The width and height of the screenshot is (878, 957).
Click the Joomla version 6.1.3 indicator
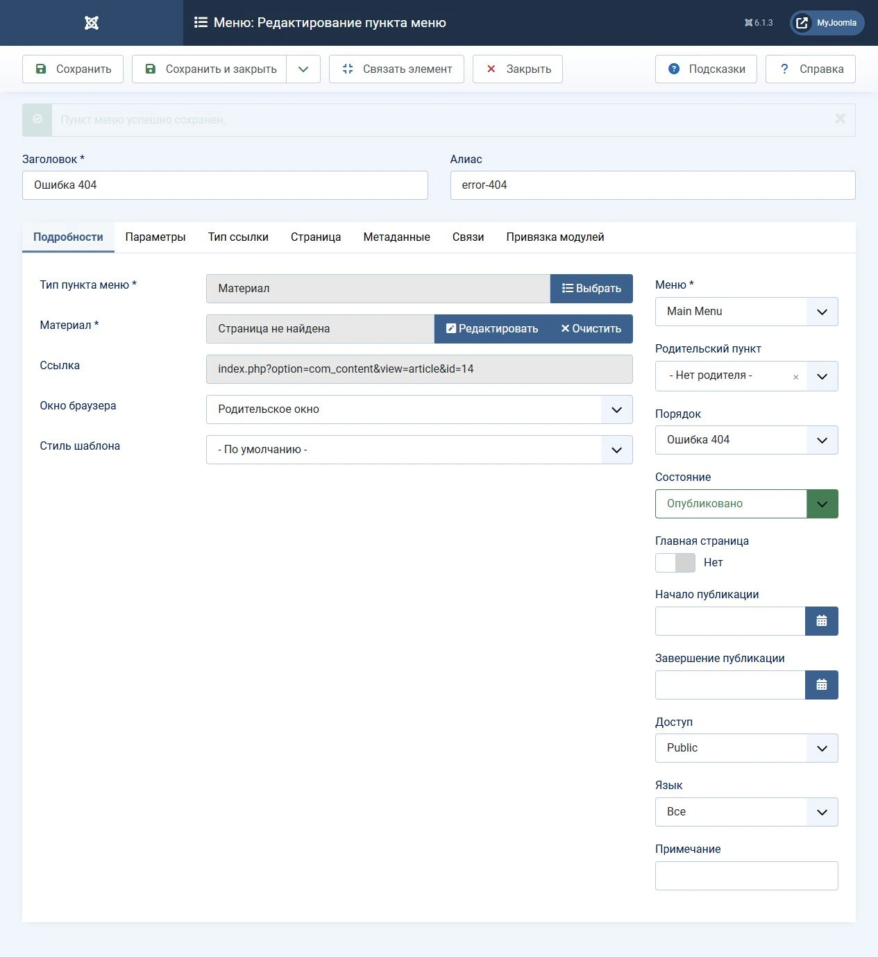coord(759,23)
